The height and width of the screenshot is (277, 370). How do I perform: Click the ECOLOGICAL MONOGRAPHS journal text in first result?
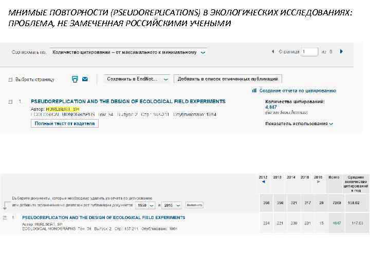(63, 114)
